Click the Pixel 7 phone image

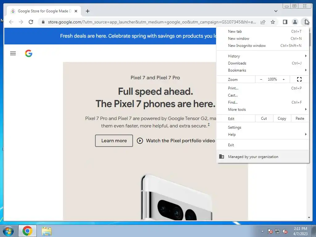coord(177,197)
